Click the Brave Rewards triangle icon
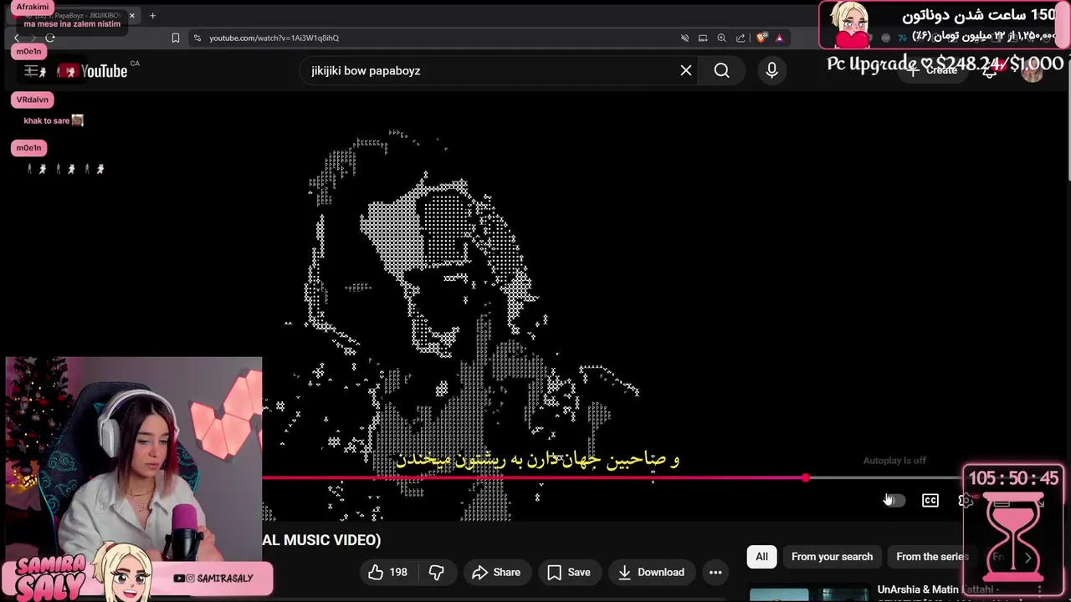This screenshot has height=602, width=1071. 779,38
